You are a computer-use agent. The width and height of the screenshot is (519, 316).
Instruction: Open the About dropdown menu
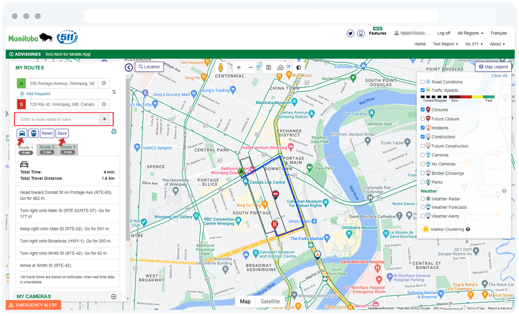(497, 44)
